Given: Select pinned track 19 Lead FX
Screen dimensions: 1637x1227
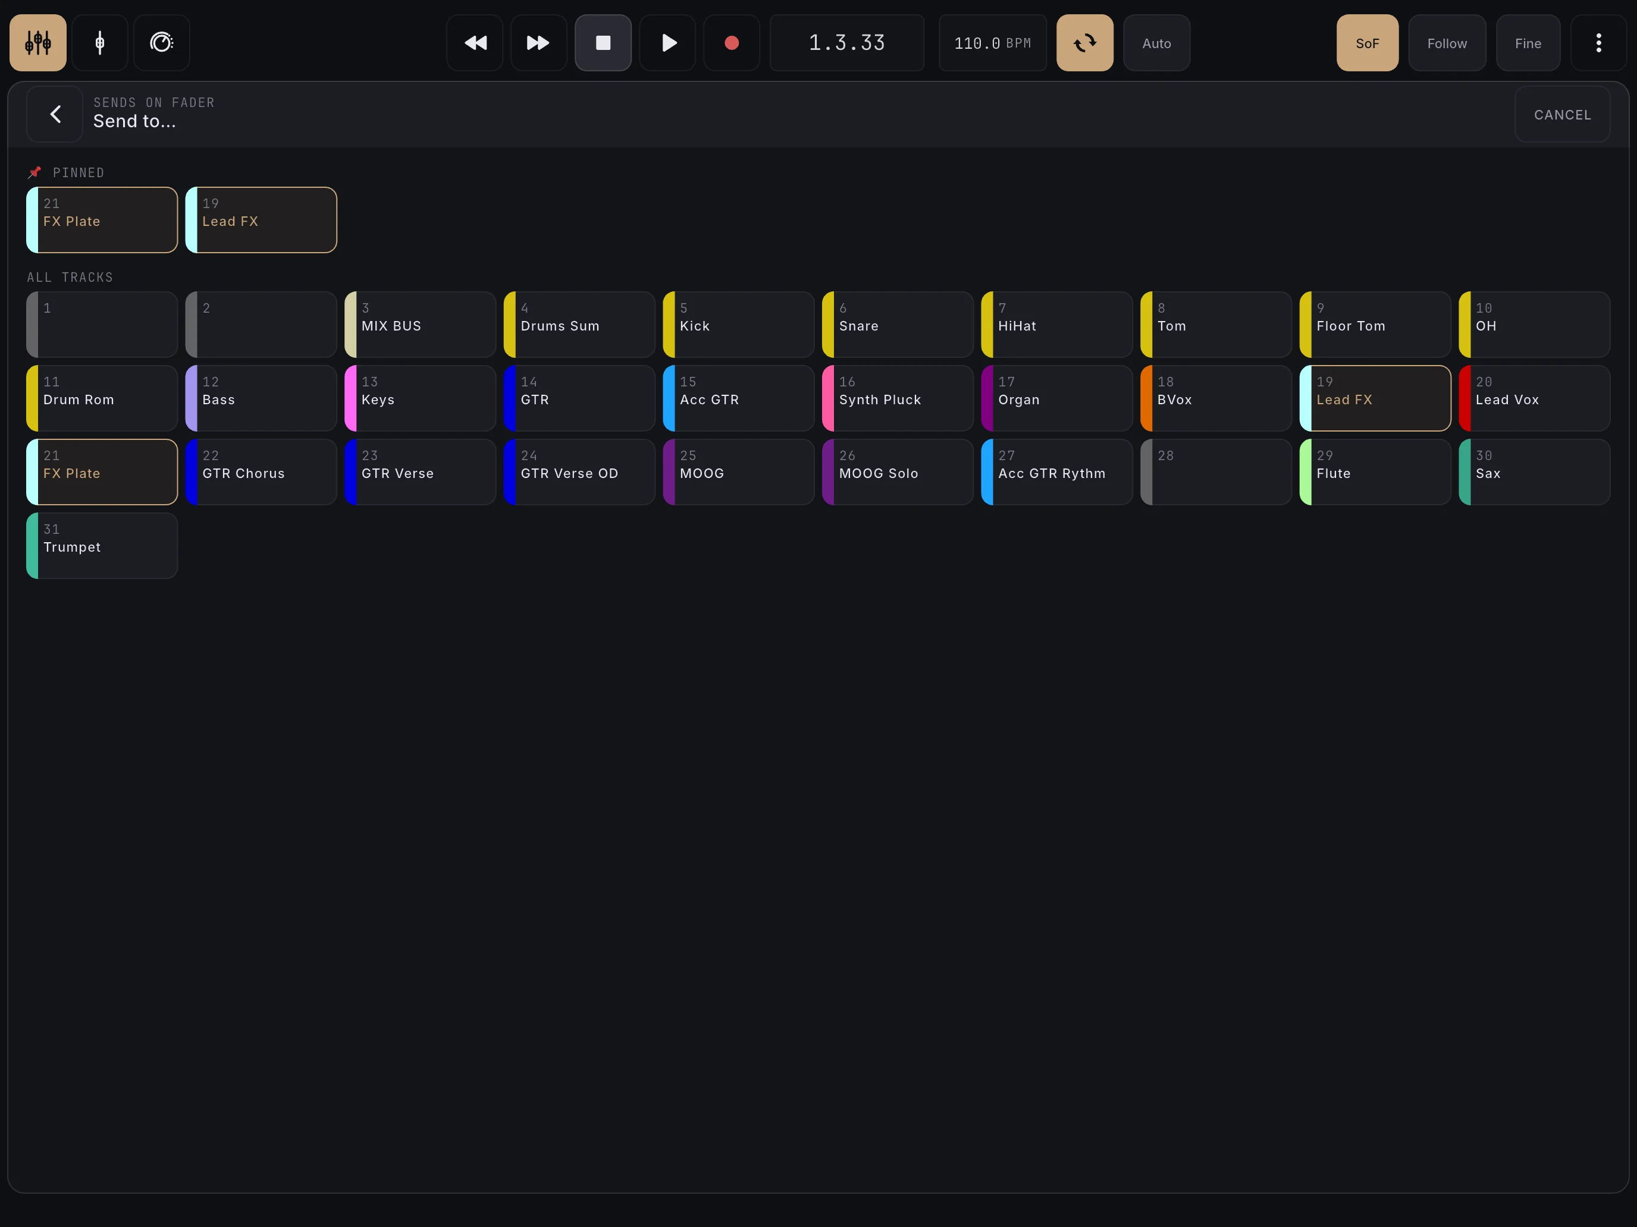Looking at the screenshot, I should point(261,220).
